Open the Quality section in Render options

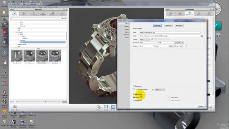point(126,27)
